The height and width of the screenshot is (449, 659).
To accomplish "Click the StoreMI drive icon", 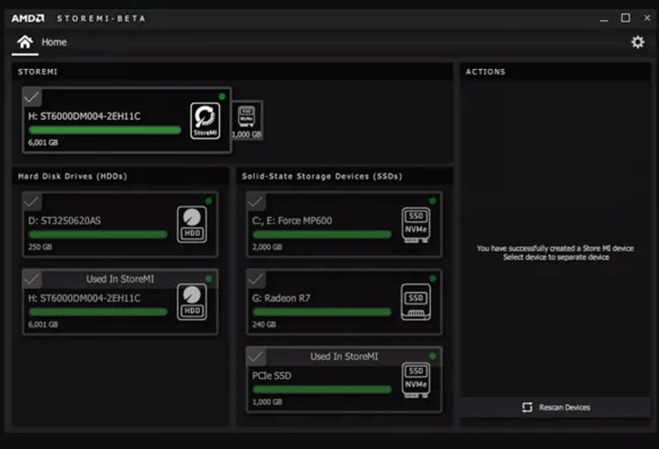I will [205, 121].
